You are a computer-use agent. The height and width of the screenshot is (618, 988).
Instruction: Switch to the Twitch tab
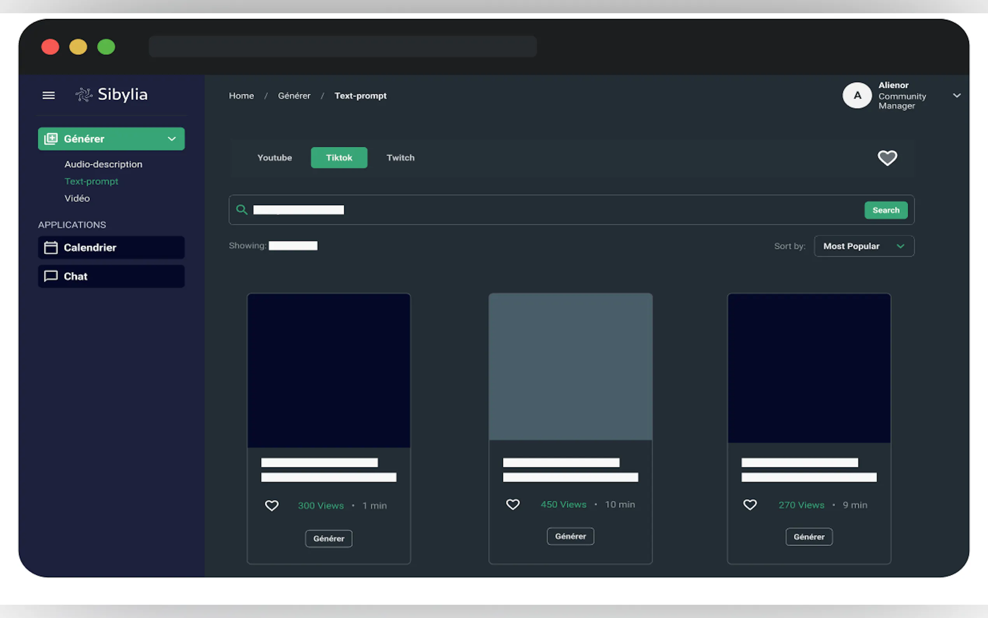coord(400,158)
